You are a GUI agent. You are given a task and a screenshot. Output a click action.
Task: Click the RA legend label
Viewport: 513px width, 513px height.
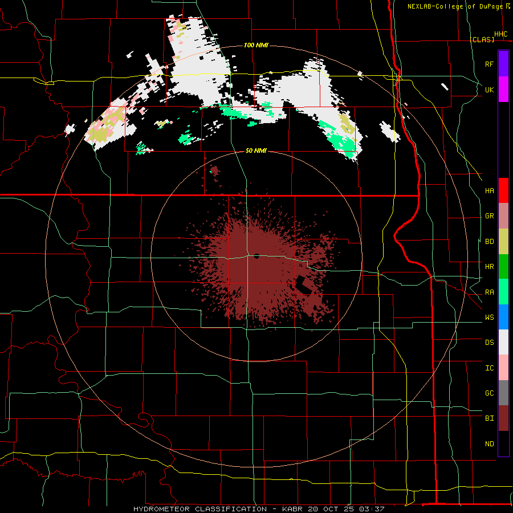(489, 292)
